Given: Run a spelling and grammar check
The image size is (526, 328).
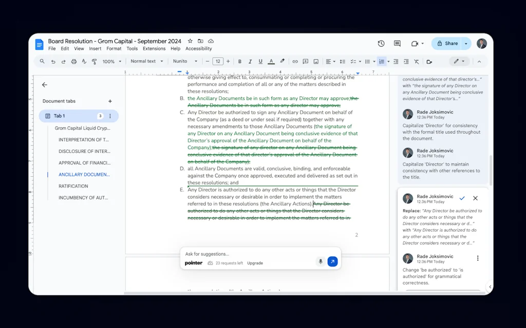Looking at the screenshot, I should pyautogui.click(x=84, y=61).
